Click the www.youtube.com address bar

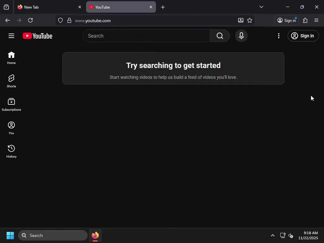click(x=155, y=21)
